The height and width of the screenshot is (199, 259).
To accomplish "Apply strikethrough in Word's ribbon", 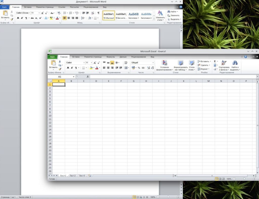I will [32, 18].
